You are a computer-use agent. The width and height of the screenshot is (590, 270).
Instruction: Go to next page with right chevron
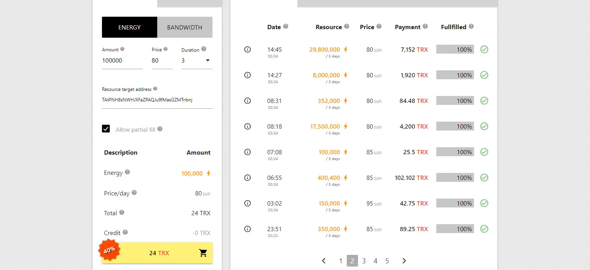(404, 261)
